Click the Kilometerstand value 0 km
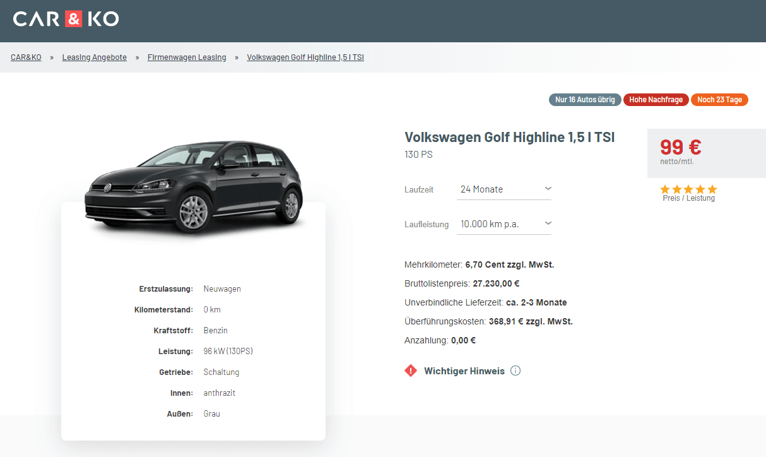Image resolution: width=766 pixels, height=457 pixels. [212, 310]
